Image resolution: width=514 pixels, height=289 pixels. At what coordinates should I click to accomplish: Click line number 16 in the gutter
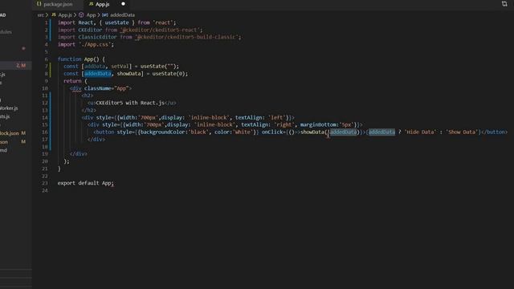pos(45,132)
